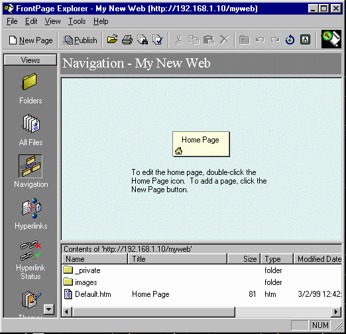The height and width of the screenshot is (334, 346).
Task: Open the Tools menu
Action: tap(77, 21)
